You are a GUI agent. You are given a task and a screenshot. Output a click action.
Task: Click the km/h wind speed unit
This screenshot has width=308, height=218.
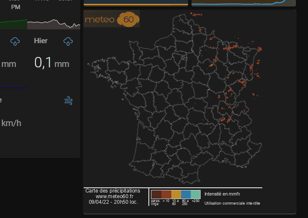point(11,123)
